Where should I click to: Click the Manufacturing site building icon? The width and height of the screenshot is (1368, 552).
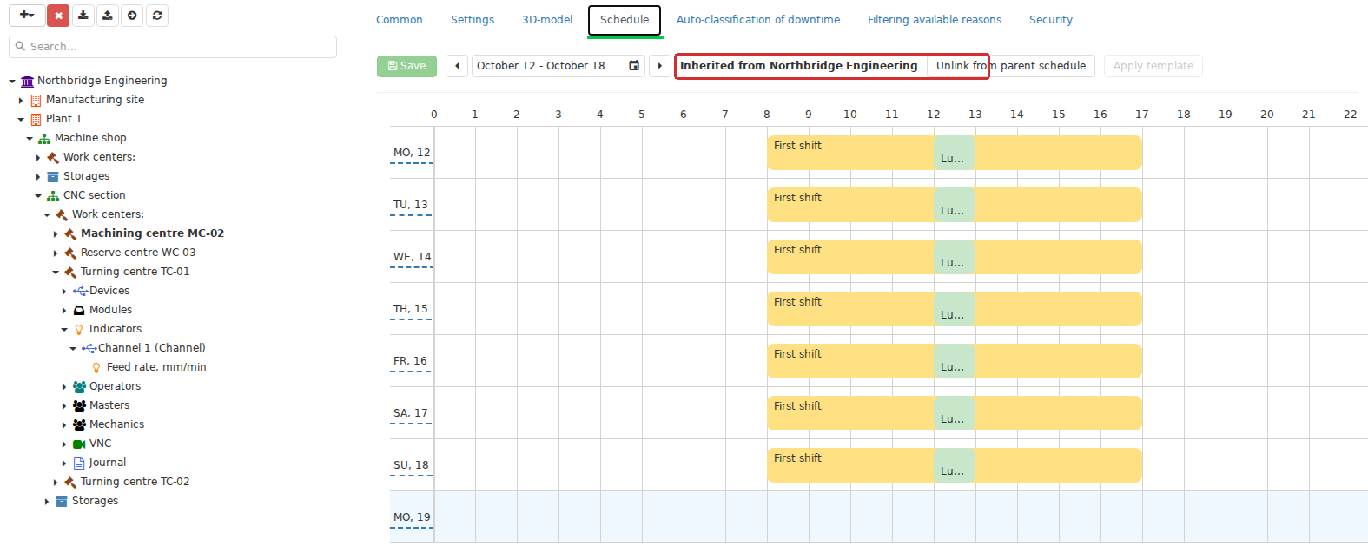(36, 100)
